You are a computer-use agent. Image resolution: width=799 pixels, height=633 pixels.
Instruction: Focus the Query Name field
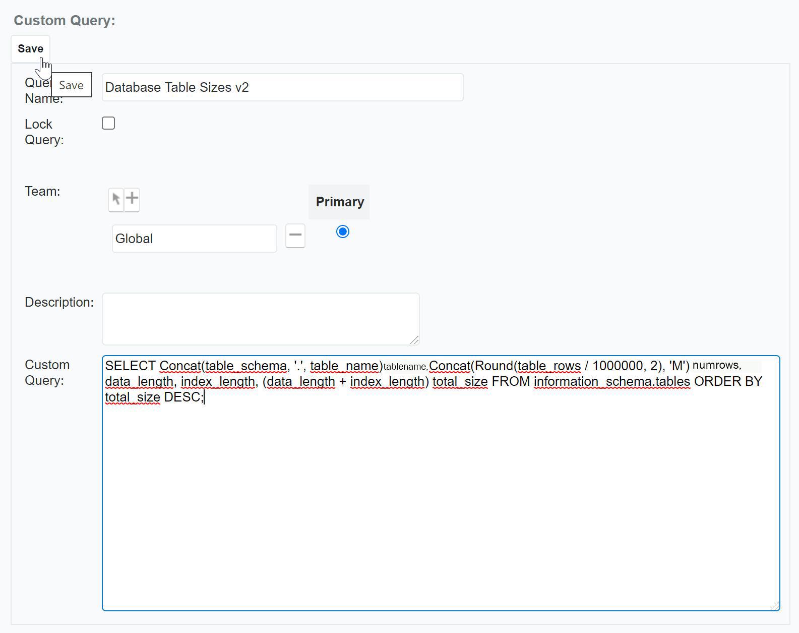pos(282,87)
